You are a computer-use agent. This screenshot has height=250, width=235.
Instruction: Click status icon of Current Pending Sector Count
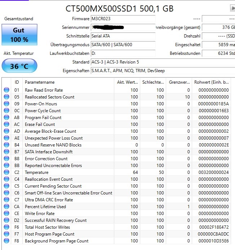[x=6, y=186]
